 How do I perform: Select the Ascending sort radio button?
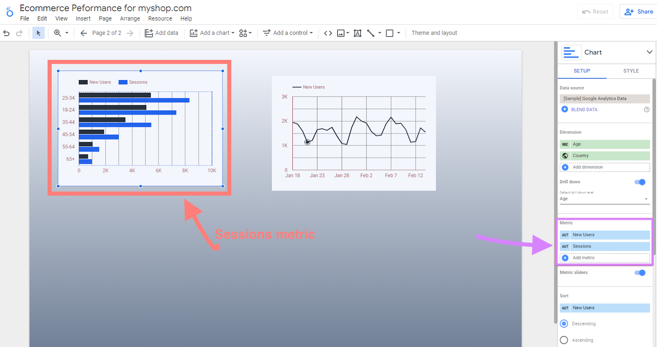pos(564,340)
